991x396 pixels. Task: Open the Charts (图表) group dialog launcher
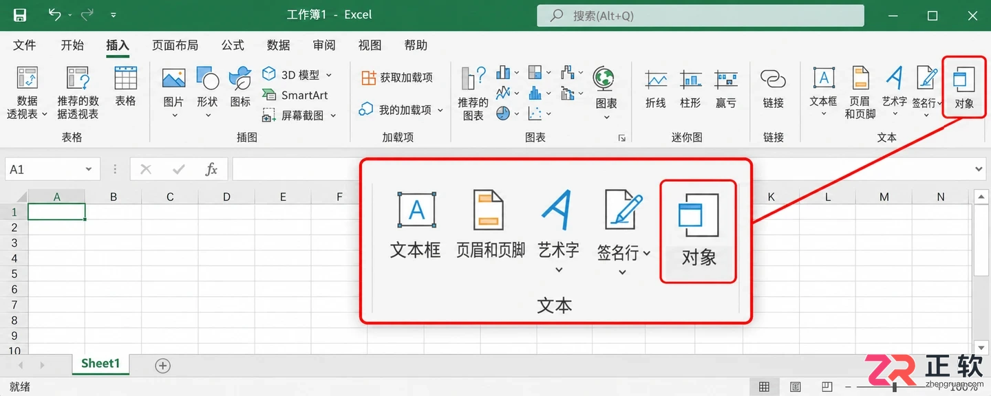point(621,138)
